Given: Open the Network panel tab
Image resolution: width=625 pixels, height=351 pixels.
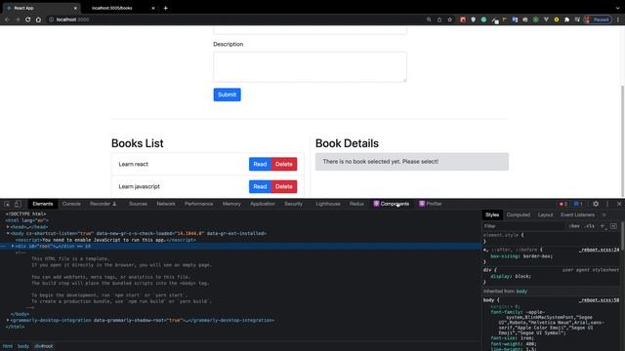Looking at the screenshot, I should [x=166, y=204].
